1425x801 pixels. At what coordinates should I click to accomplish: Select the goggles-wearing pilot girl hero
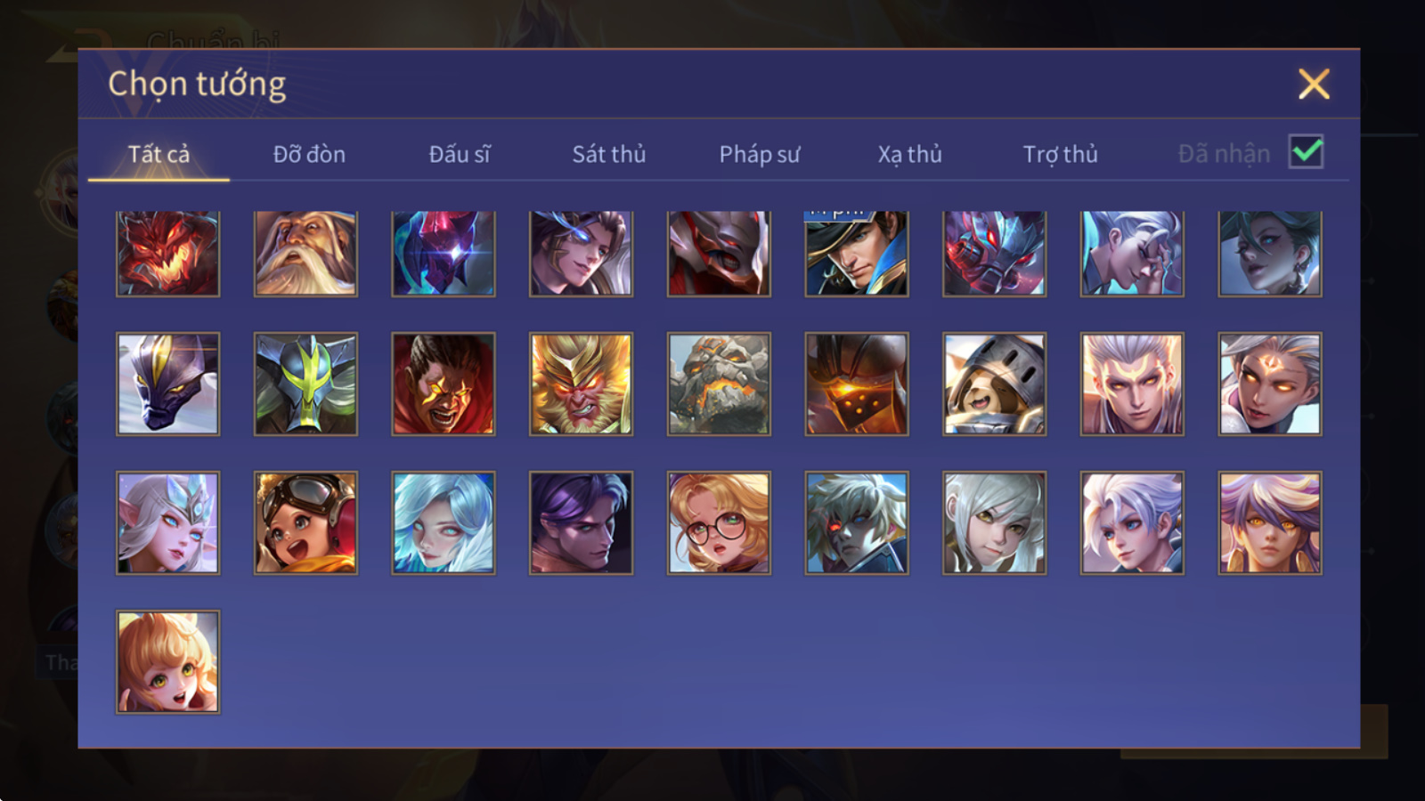pos(305,522)
